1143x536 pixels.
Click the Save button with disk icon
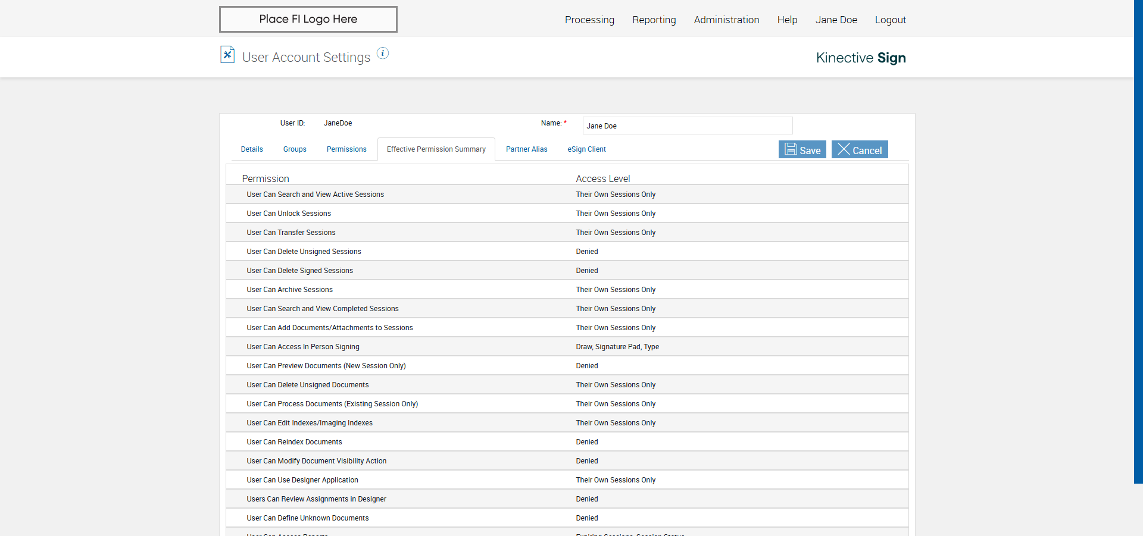pyautogui.click(x=802, y=149)
